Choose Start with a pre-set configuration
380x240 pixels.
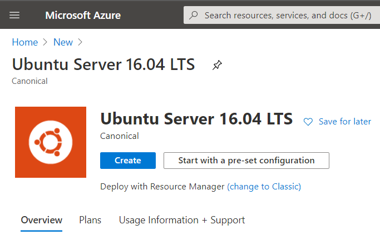(x=246, y=161)
